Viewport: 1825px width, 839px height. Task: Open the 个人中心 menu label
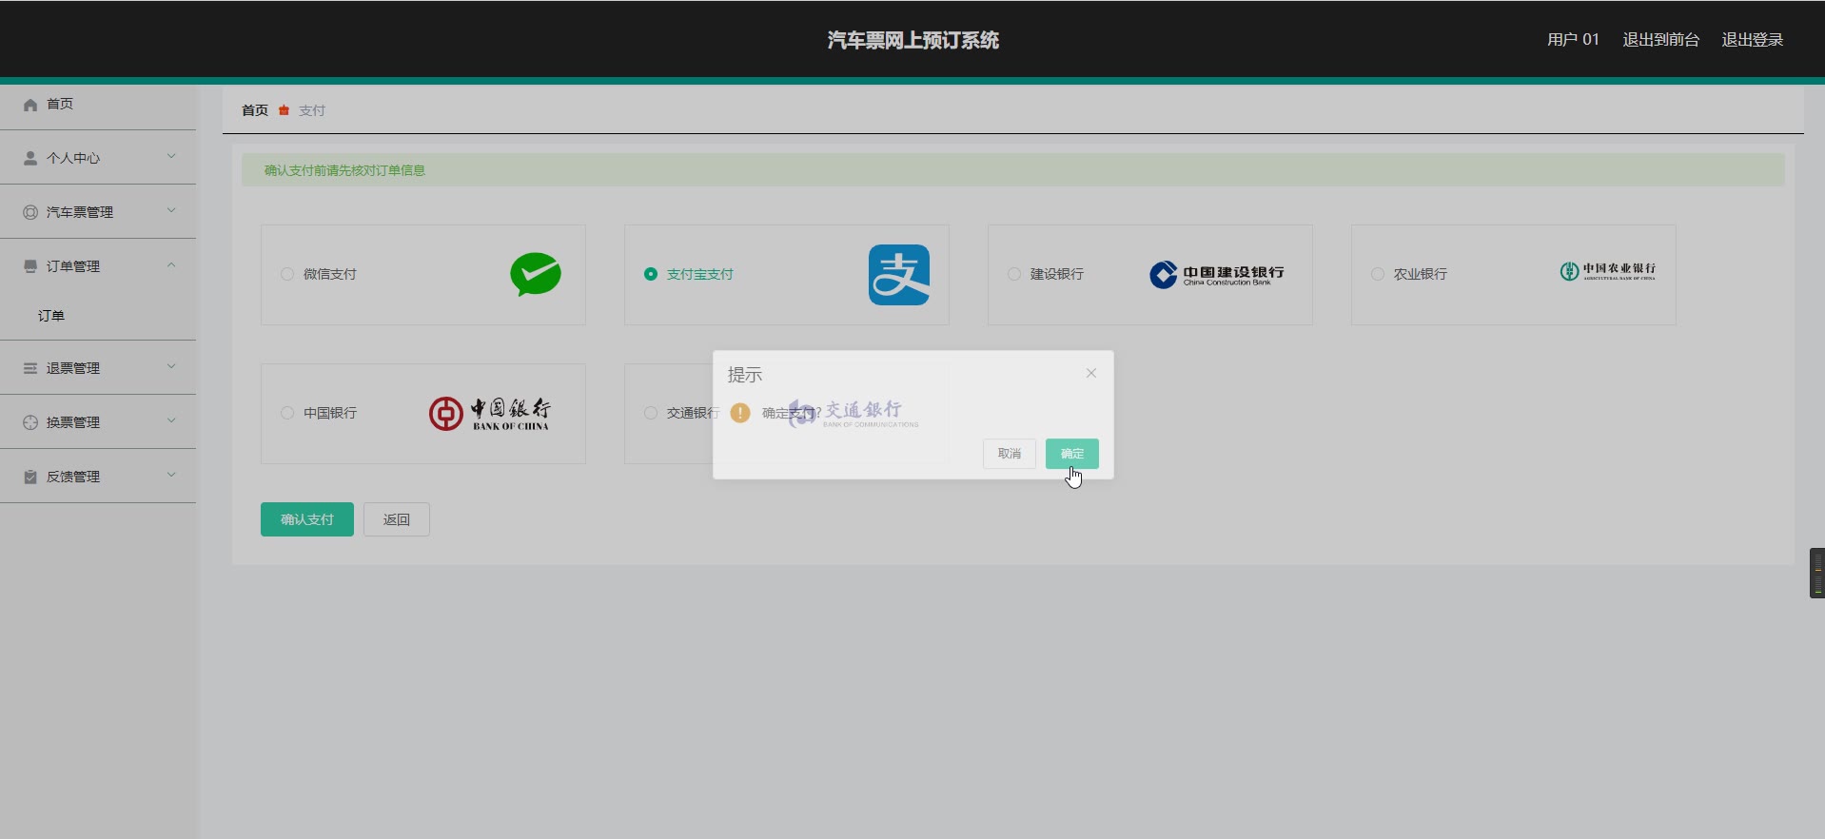(x=73, y=158)
